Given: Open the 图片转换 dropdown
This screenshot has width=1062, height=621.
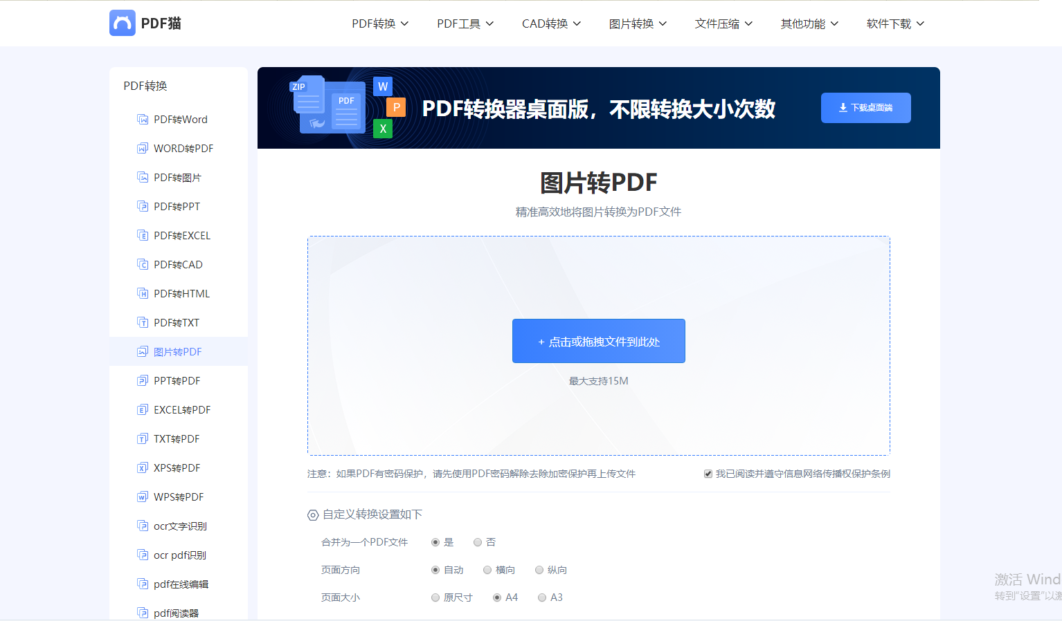Looking at the screenshot, I should 637,23.
